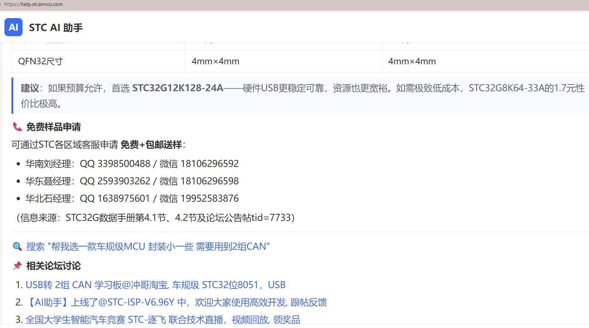Image resolution: width=589 pixels, height=328 pixels.
Task: Click the 华南刘经理 QQ 3398500488 line
Action: pyautogui.click(x=132, y=164)
